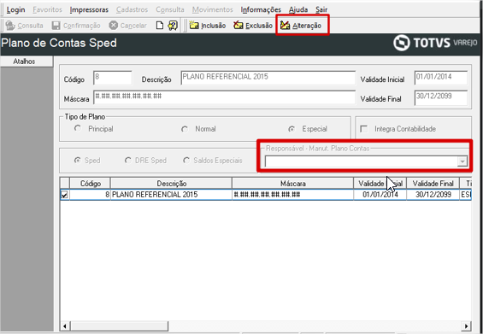Click the PLANO REFERENCIAL 2015 grid cell
The height and width of the screenshot is (334, 483).
tap(171, 195)
